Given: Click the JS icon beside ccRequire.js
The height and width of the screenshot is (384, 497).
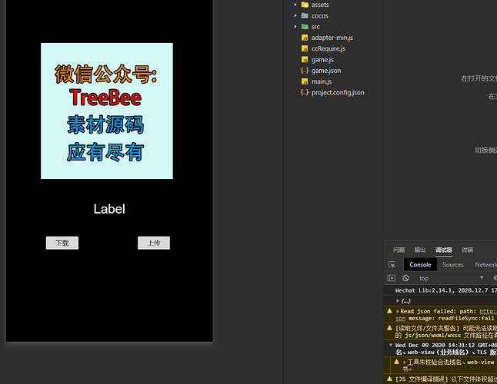Looking at the screenshot, I should click(x=305, y=48).
